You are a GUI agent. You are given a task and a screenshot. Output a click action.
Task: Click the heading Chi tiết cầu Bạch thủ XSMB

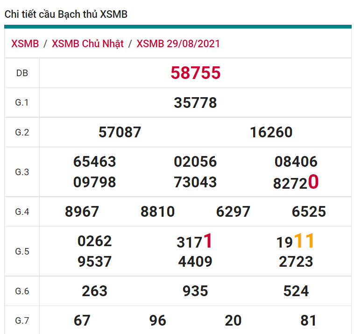66,14
